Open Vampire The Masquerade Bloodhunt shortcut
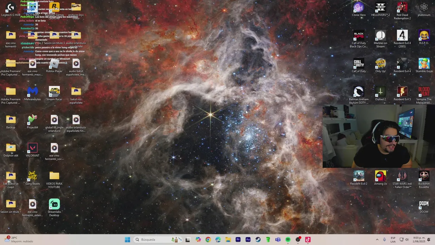Viewport: 435px width, 245px height. coord(424,96)
